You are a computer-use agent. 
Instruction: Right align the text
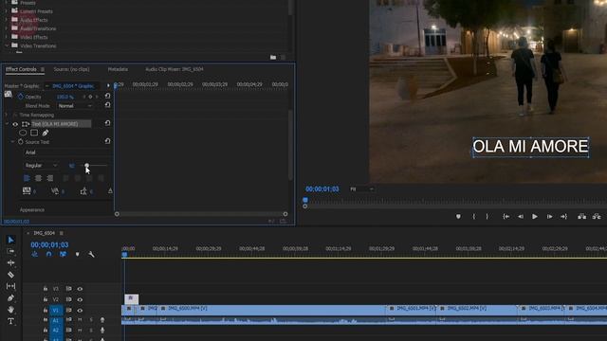tap(50, 178)
